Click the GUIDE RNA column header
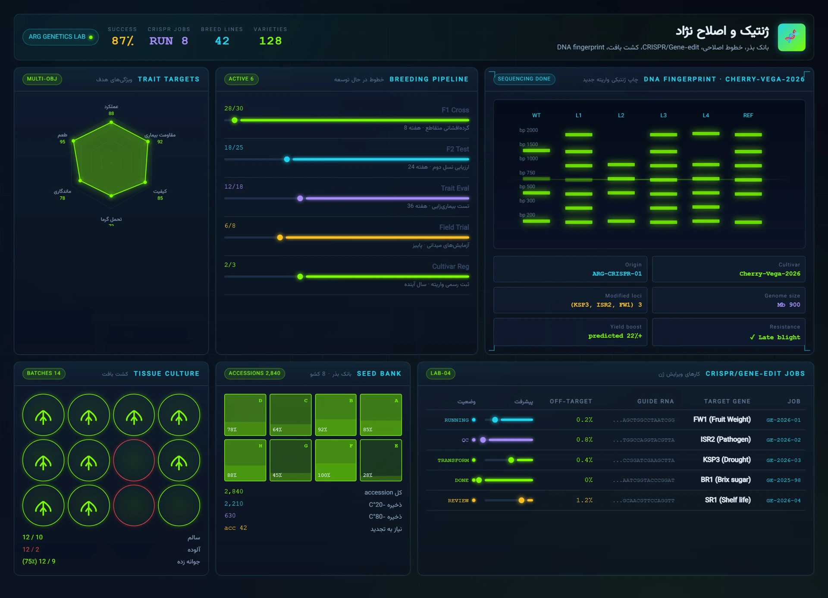 click(x=655, y=401)
